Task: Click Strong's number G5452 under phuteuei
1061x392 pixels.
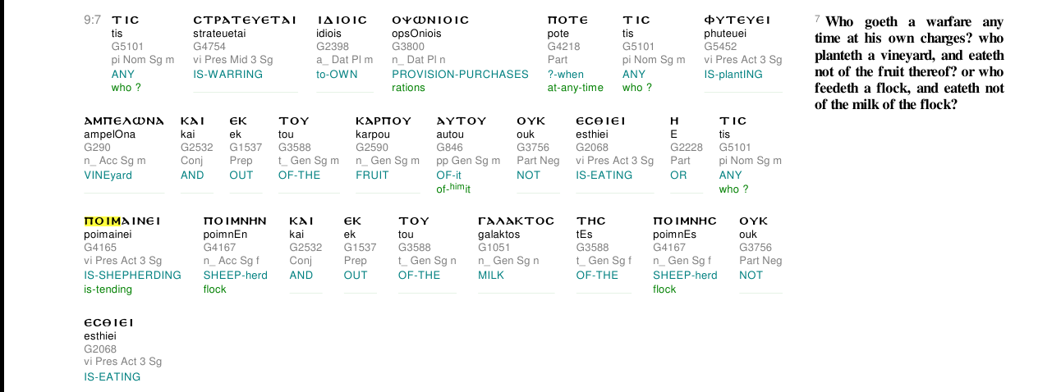Action: (719, 47)
